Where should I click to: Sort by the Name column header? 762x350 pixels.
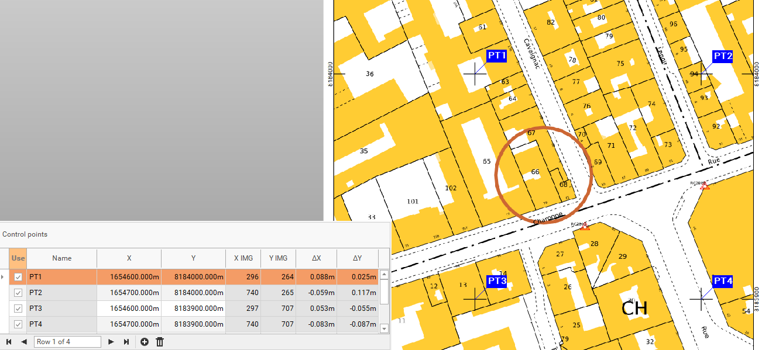tap(61, 258)
